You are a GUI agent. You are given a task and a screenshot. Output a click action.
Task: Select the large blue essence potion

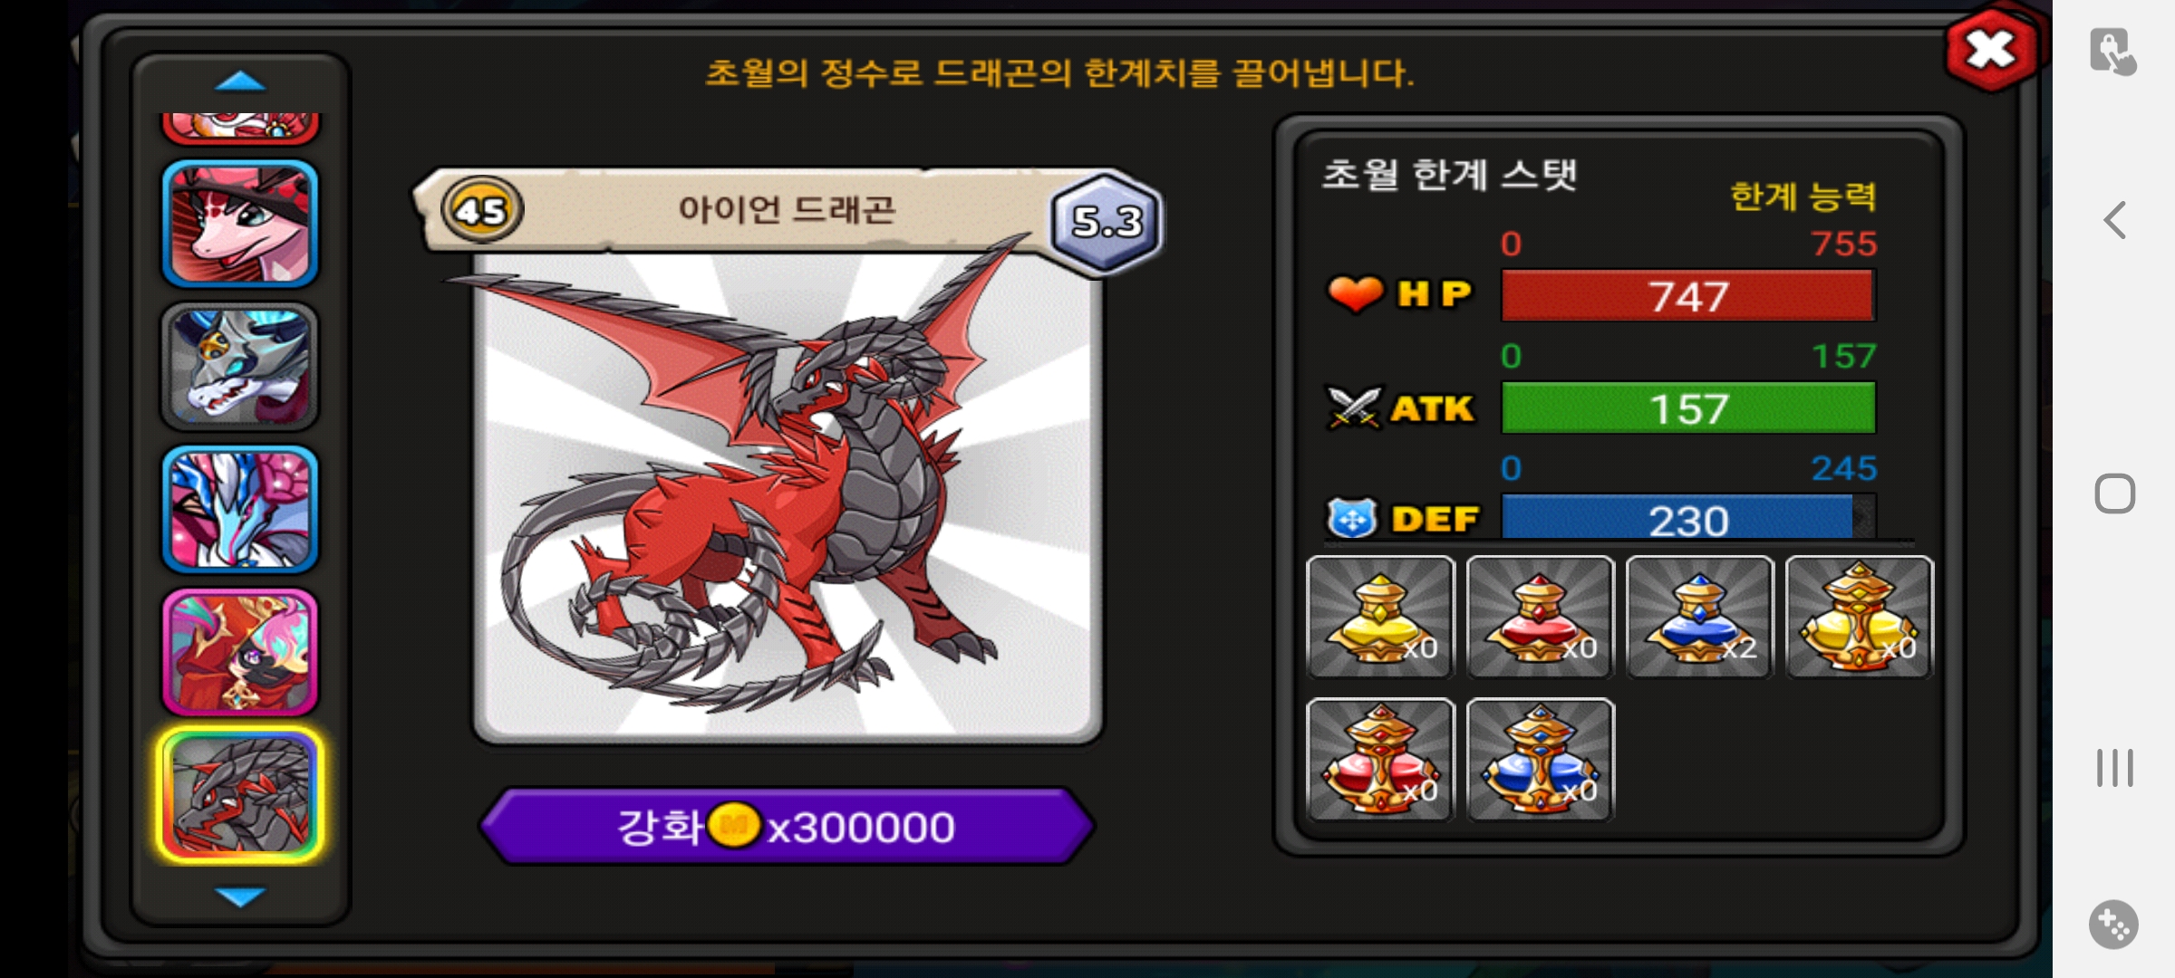[x=1540, y=759]
